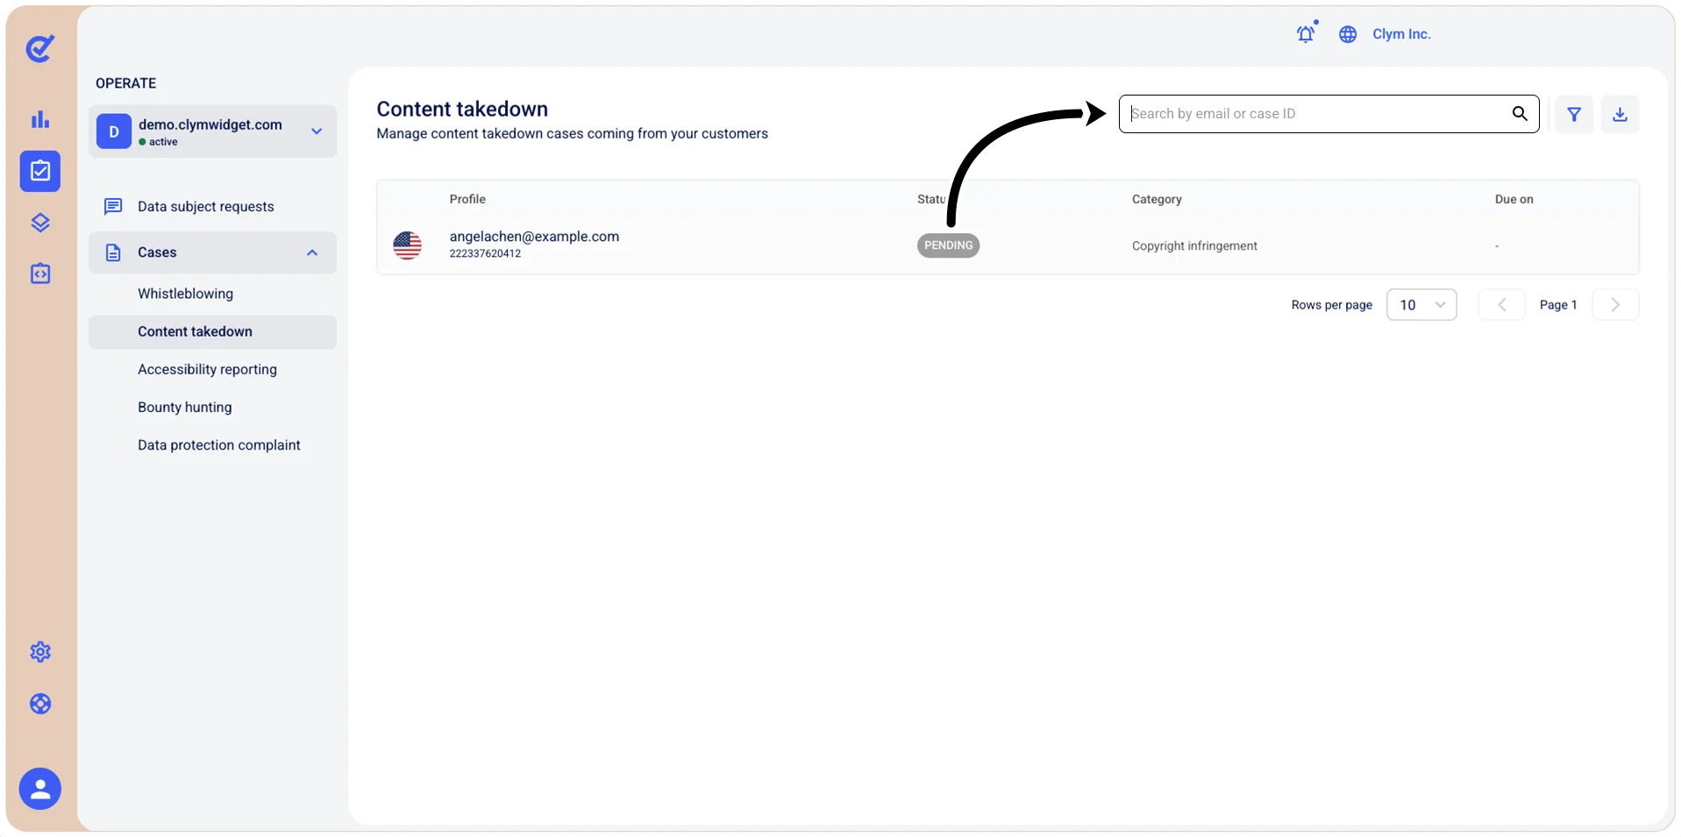
Task: Open the help lifebuoy sidebar icon
Action: coord(40,704)
